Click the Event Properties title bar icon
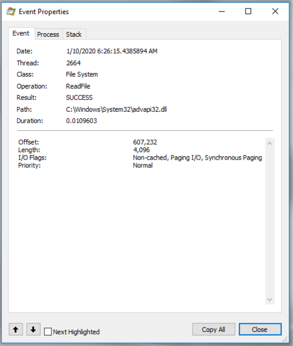This screenshot has width=293, height=346. pyautogui.click(x=11, y=12)
